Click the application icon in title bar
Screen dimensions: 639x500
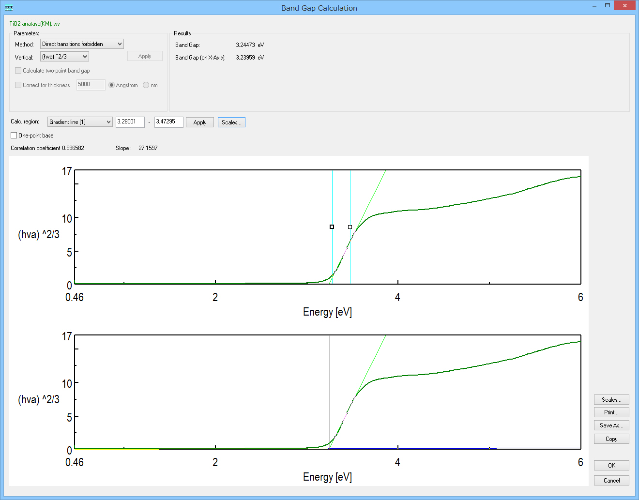tap(8, 7)
